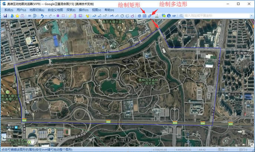
Task: Select the draw track polyline tool
Action: (94, 16)
